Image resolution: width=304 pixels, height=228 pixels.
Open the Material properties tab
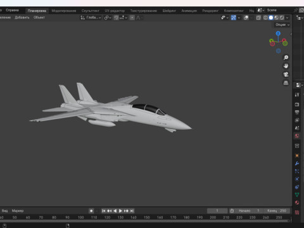(x=297, y=203)
